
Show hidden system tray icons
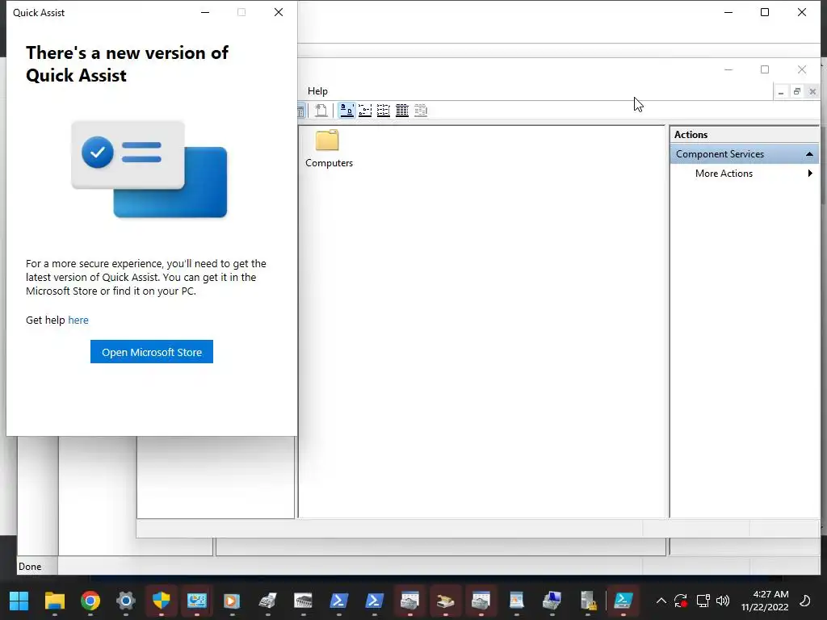pyautogui.click(x=661, y=601)
